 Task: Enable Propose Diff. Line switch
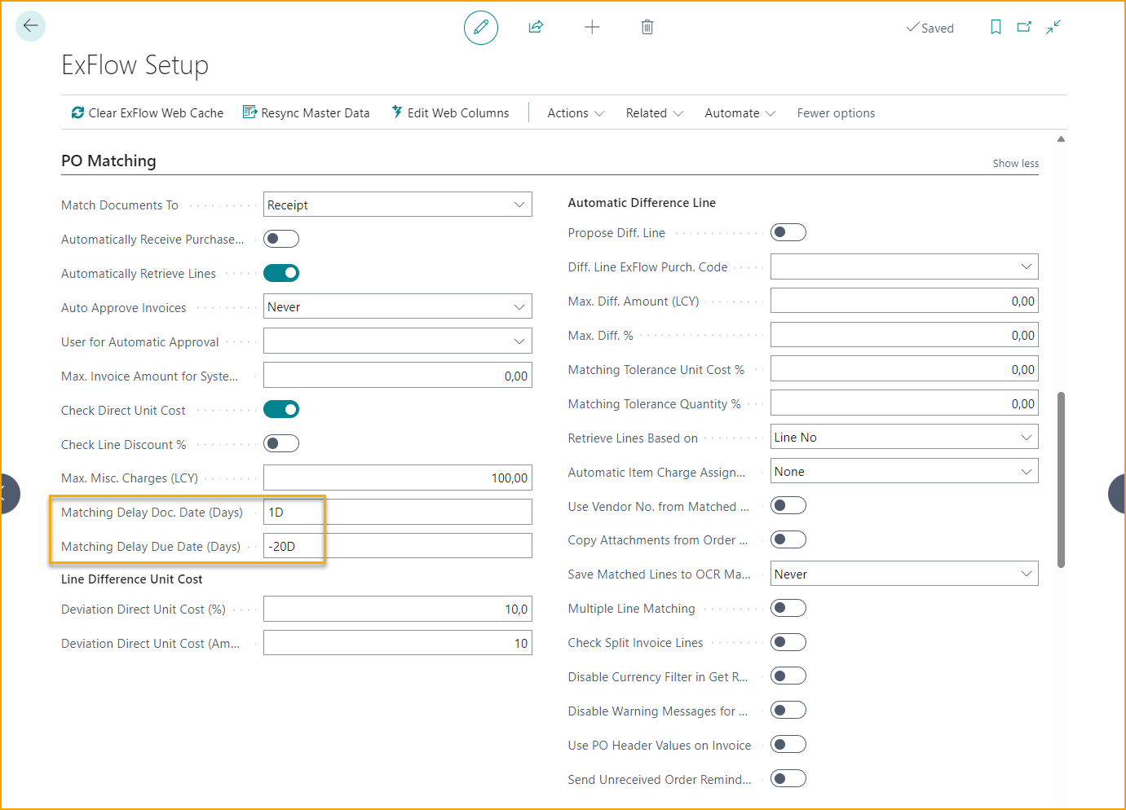pyautogui.click(x=788, y=232)
